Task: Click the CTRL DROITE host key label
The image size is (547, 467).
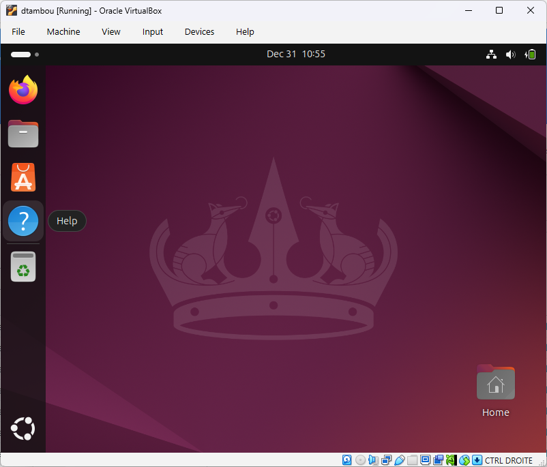Action: [x=508, y=460]
